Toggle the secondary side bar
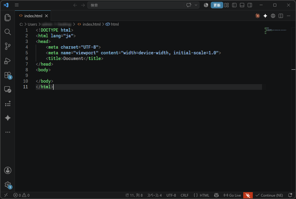Viewport: 296px width, 199px height. (x=250, y=5)
